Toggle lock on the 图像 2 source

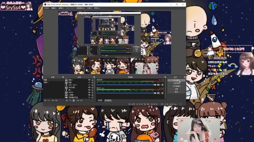point(92,80)
